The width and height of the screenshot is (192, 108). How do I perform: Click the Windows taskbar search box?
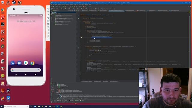click(16, 106)
